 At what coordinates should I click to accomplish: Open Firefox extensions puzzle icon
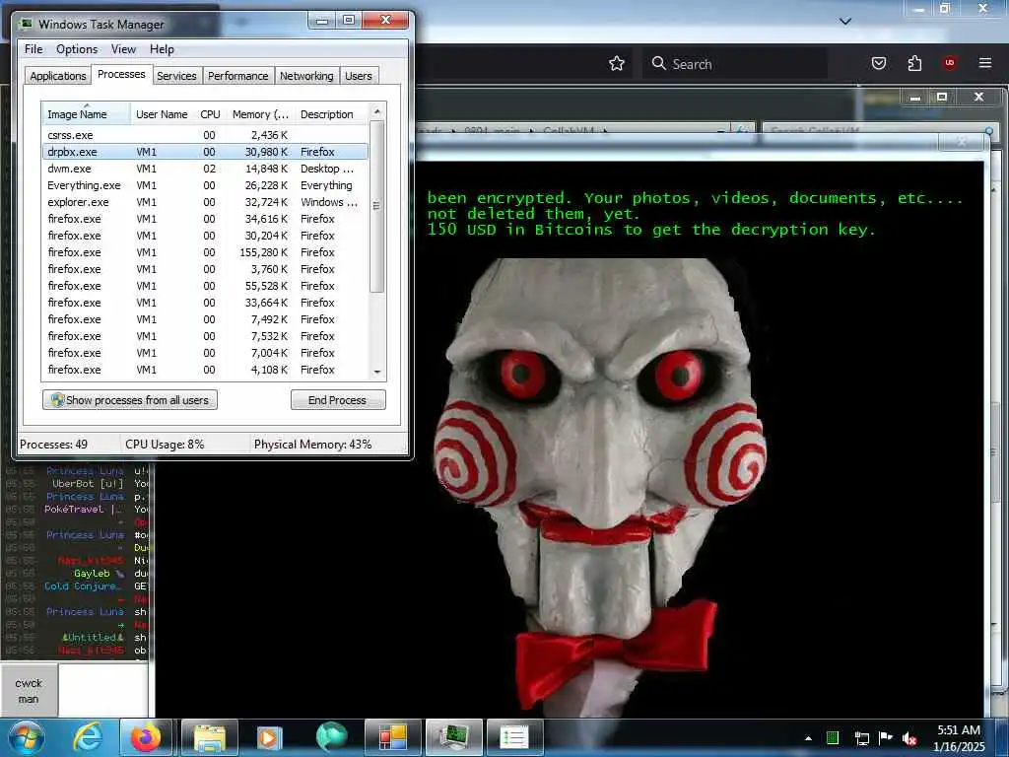[x=914, y=63]
